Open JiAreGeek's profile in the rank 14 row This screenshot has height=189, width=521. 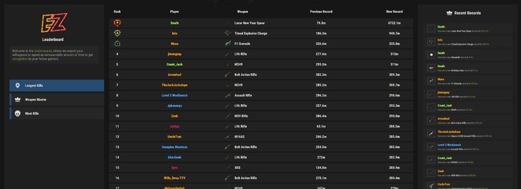(x=174, y=157)
